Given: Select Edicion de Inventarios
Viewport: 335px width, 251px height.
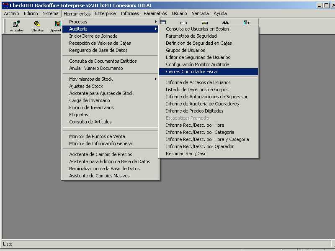Looking at the screenshot, I should pyautogui.click(x=110, y=108).
